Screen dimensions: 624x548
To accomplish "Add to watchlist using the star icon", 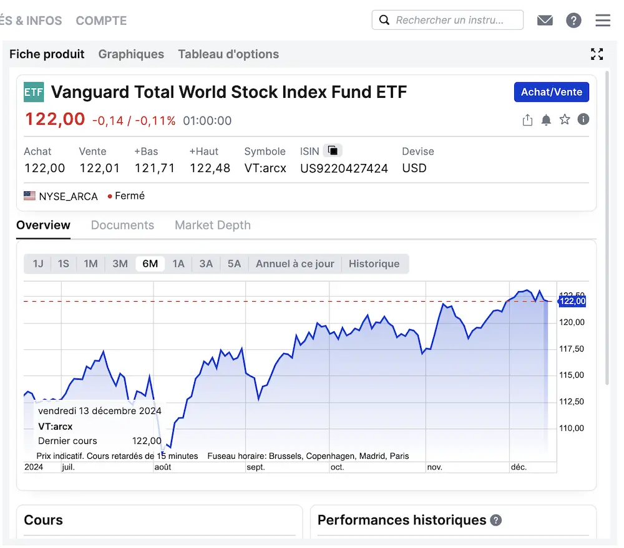I will pos(565,119).
